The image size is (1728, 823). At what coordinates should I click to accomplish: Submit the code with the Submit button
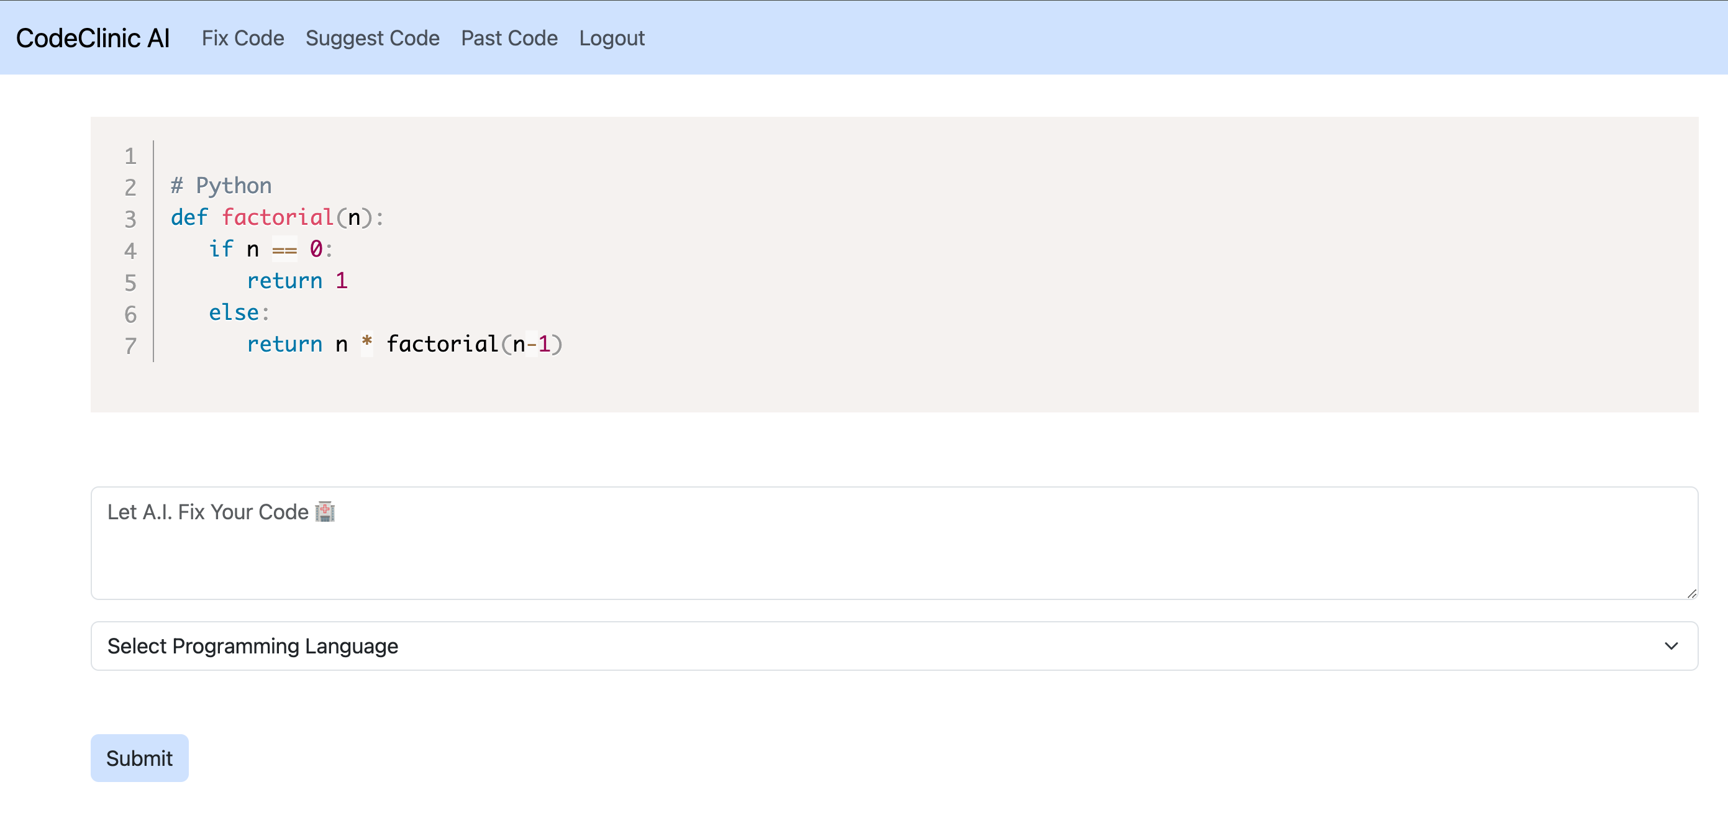140,757
